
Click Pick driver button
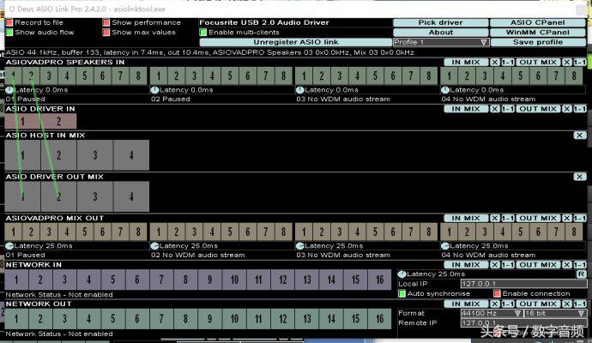point(440,23)
